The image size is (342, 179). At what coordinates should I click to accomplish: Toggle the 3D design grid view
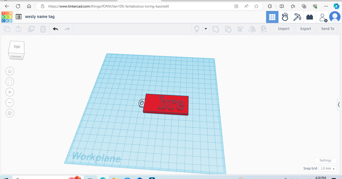pos(272,17)
